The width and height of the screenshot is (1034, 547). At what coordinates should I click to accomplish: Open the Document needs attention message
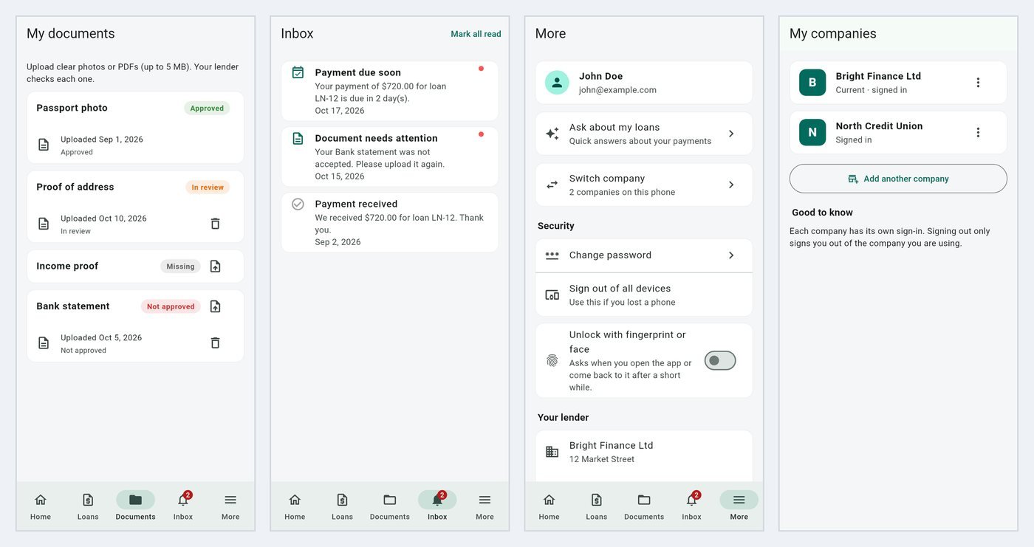[390, 156]
